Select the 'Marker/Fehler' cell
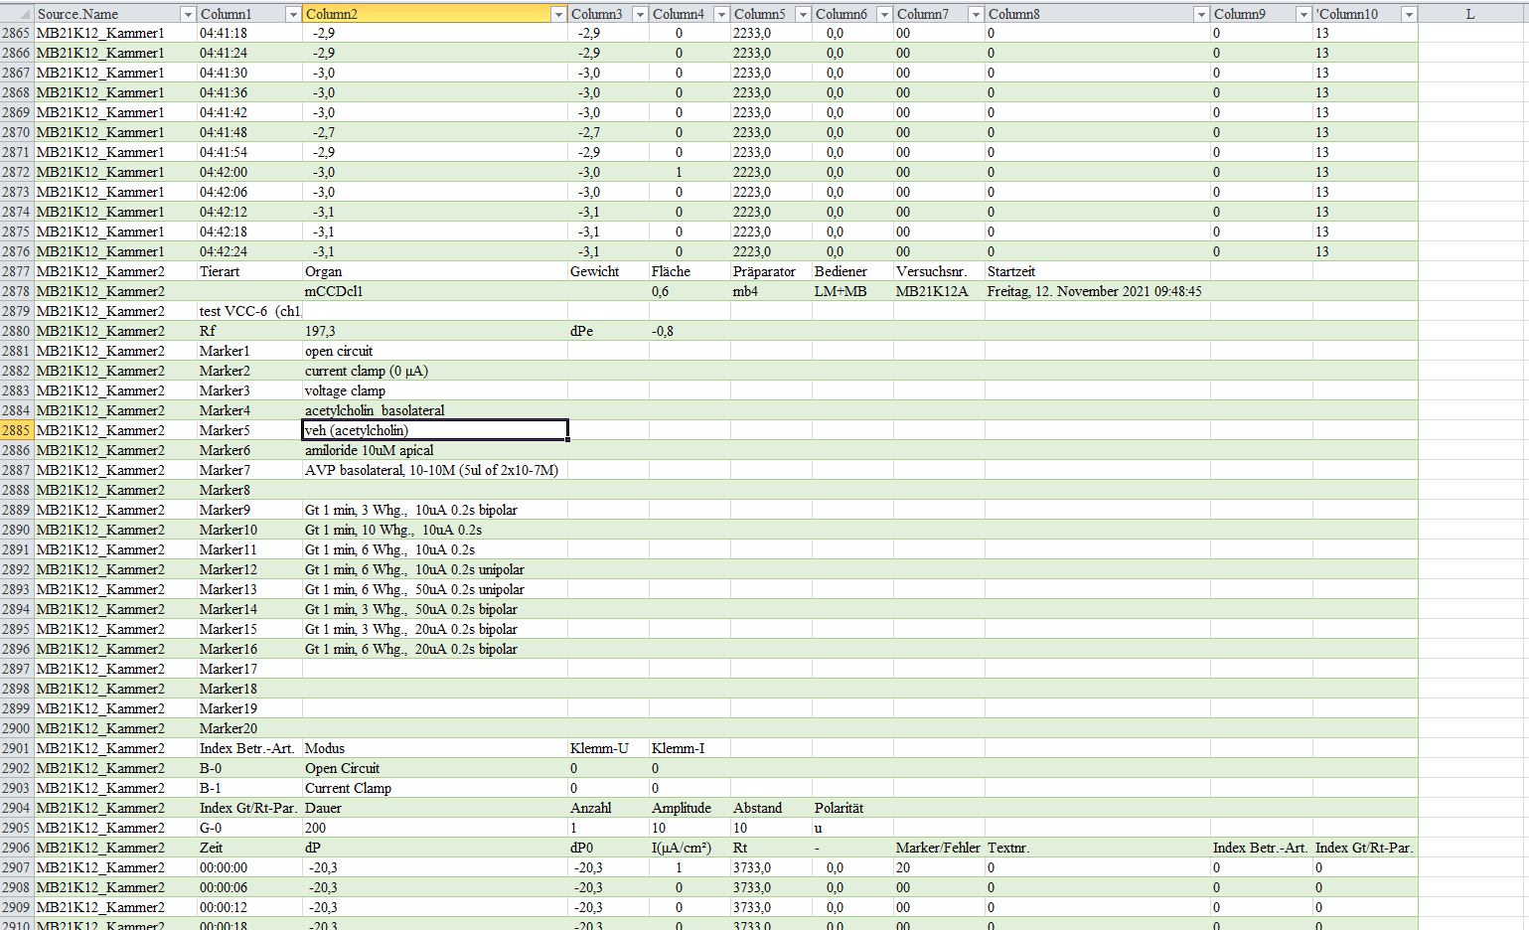Image resolution: width=1529 pixels, height=930 pixels. tap(939, 848)
